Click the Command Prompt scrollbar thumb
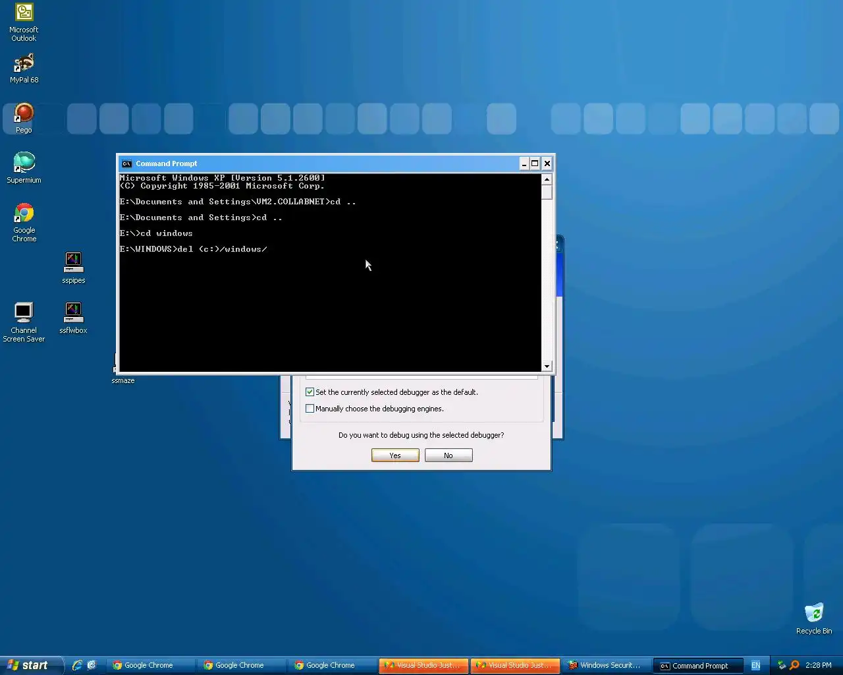The height and width of the screenshot is (675, 843). [547, 192]
